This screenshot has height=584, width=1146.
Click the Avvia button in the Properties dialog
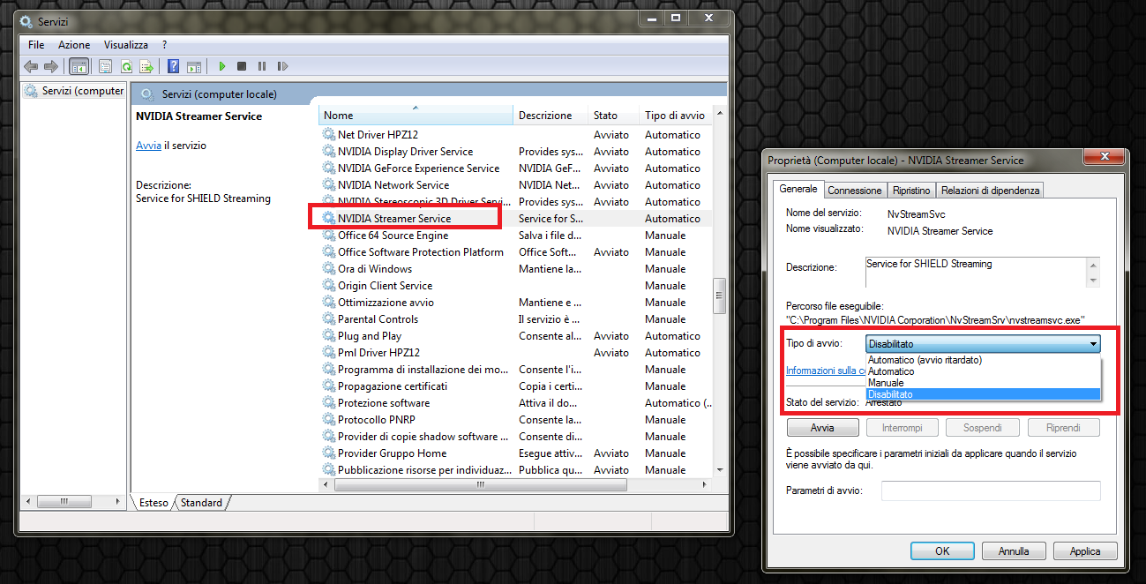coord(822,428)
